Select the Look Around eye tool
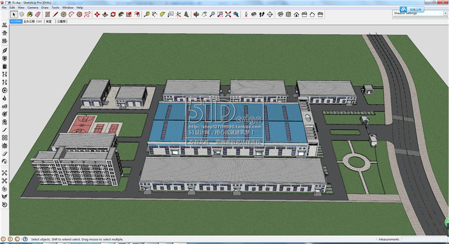This screenshot has height=244, width=449. 253,14
